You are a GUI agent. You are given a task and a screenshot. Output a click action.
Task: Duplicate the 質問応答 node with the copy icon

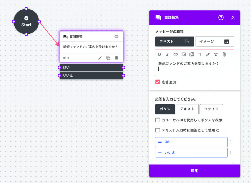tap(108, 58)
